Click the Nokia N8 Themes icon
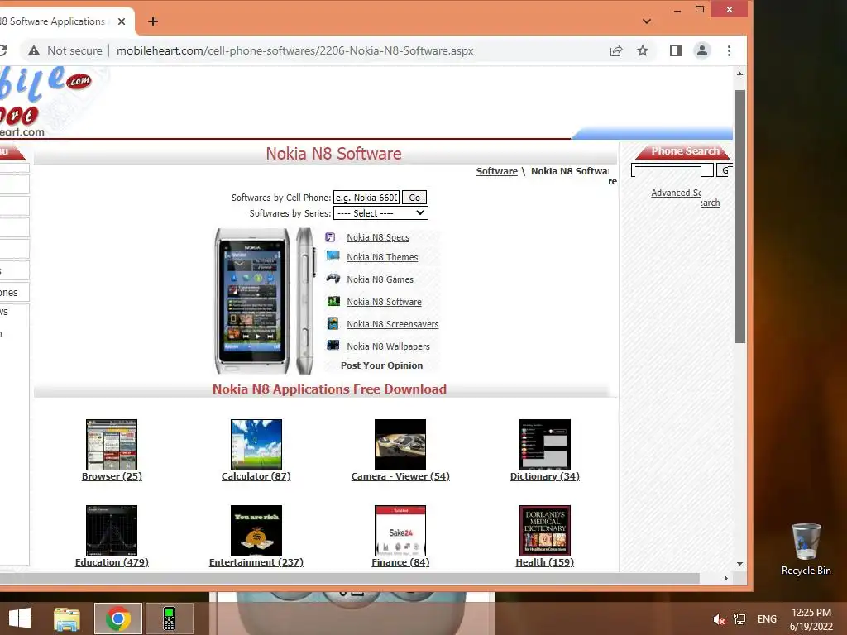 click(333, 256)
